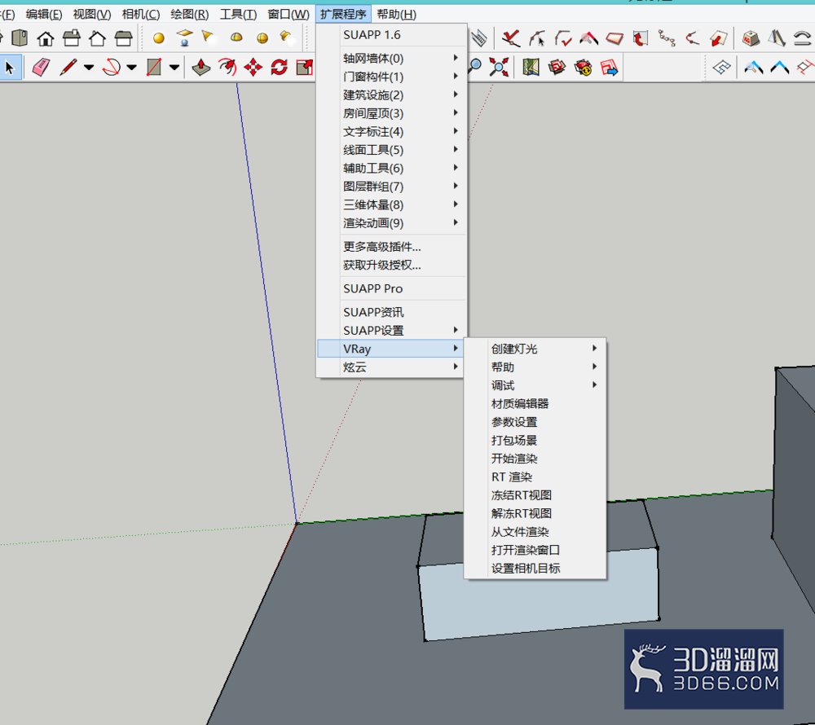Open the 编辑(E) menu

pos(44,14)
